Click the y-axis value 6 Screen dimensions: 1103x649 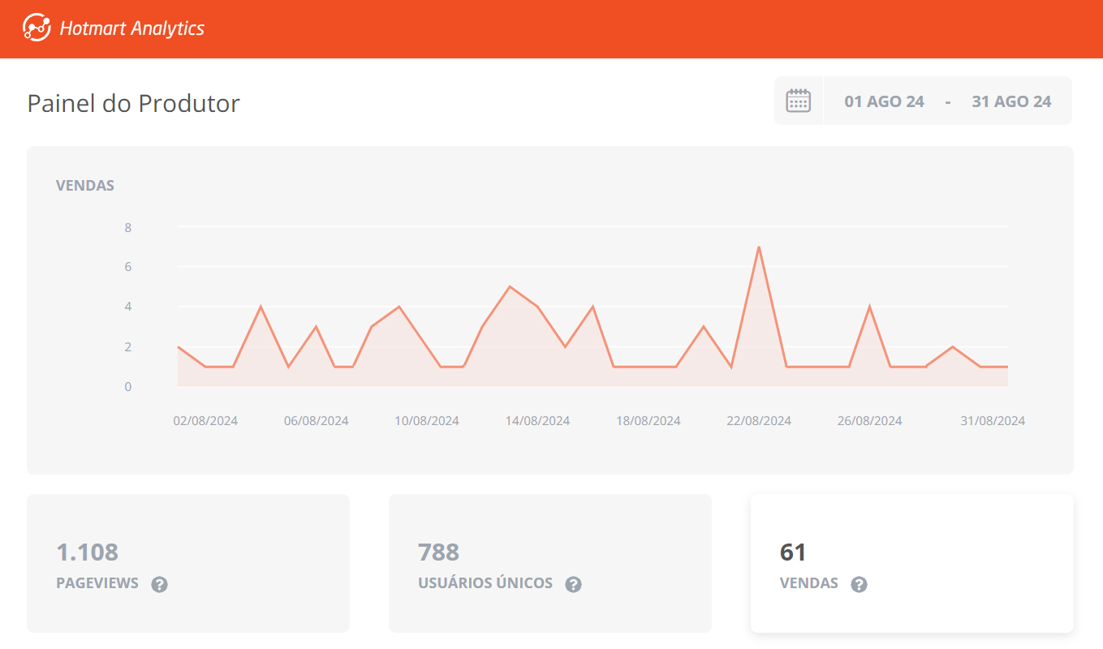[128, 267]
